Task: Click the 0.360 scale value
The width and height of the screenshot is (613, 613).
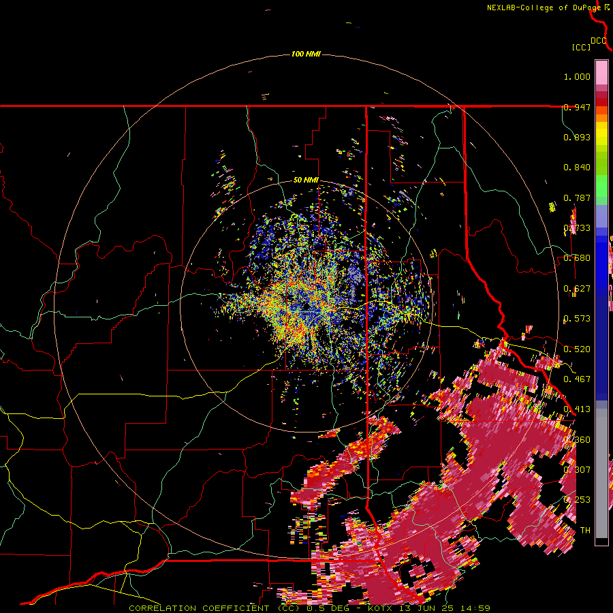Action: pyautogui.click(x=577, y=439)
